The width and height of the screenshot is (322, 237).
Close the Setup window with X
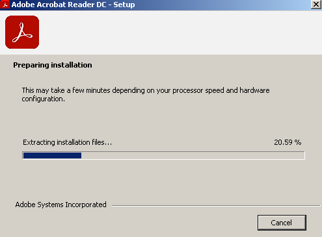(x=316, y=5)
